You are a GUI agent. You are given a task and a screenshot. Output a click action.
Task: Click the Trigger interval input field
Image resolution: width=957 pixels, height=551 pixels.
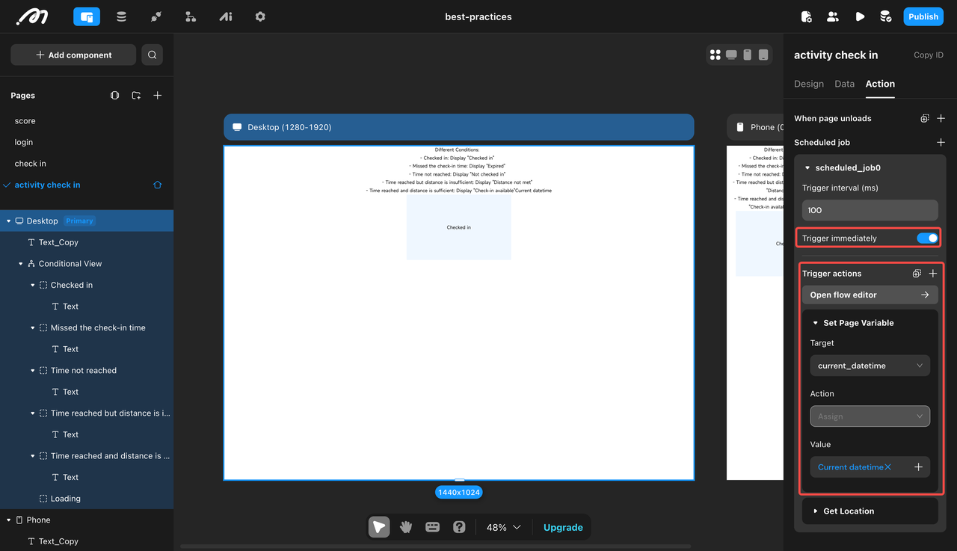(x=870, y=210)
